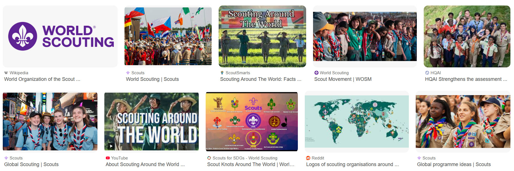Click the Scouts favicon beside Global Scouting
Viewport: 514px width, 171px height.
coord(6,158)
